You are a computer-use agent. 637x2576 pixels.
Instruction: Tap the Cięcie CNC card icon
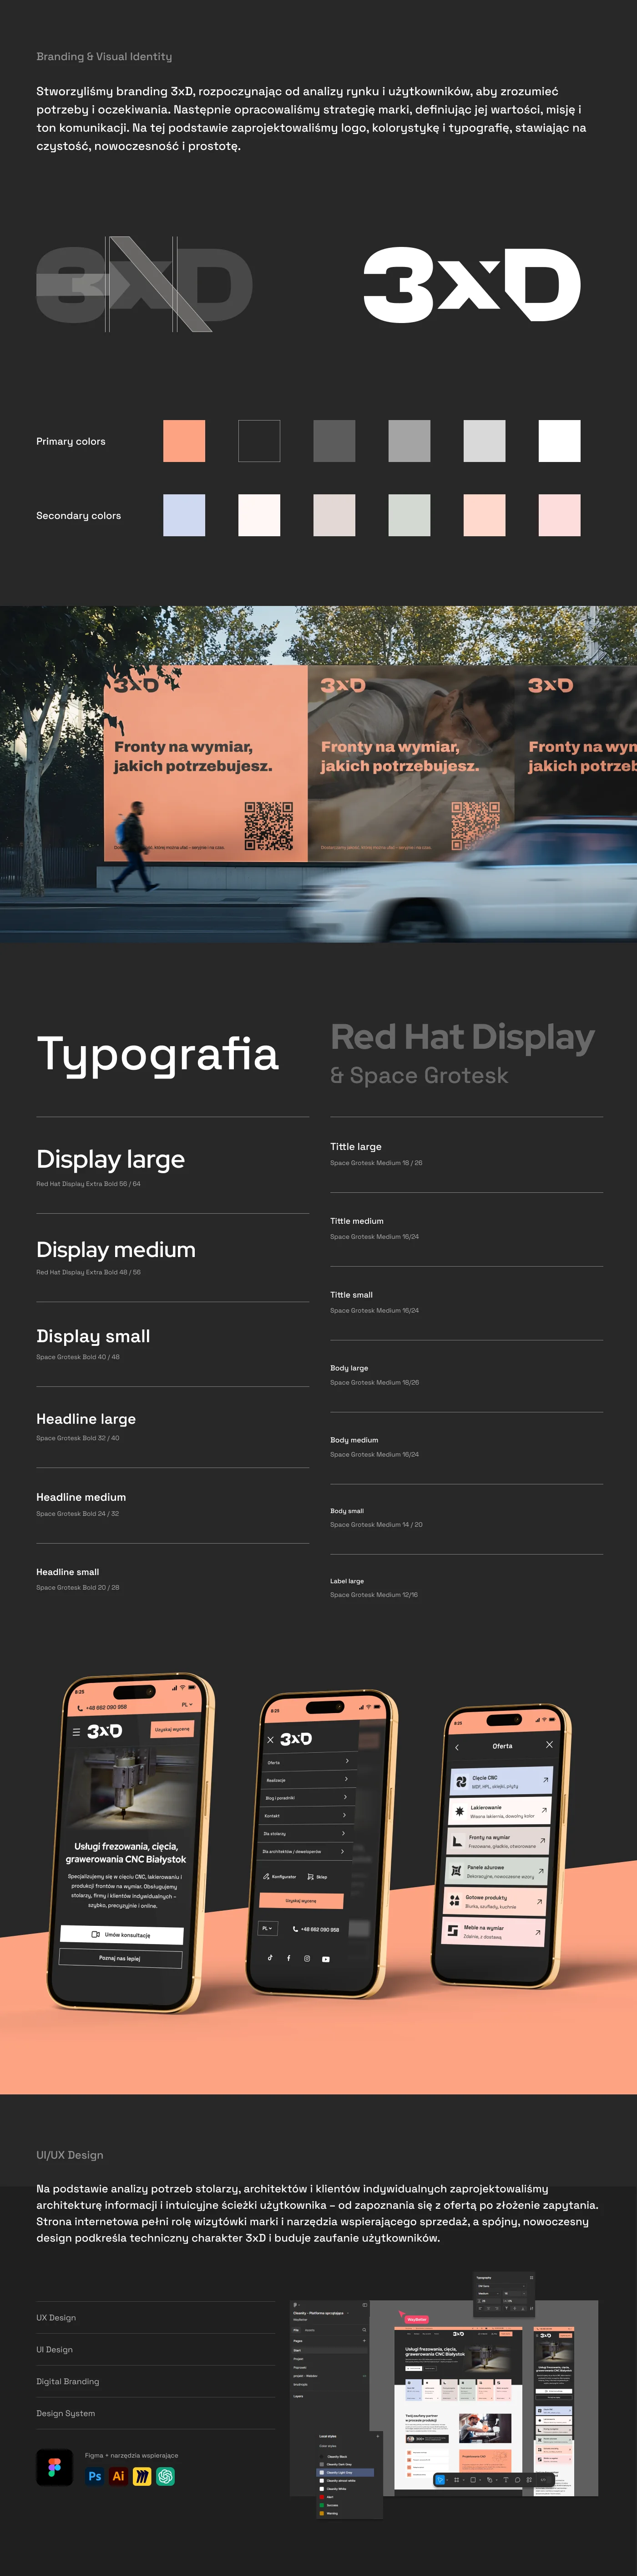tap(461, 1782)
